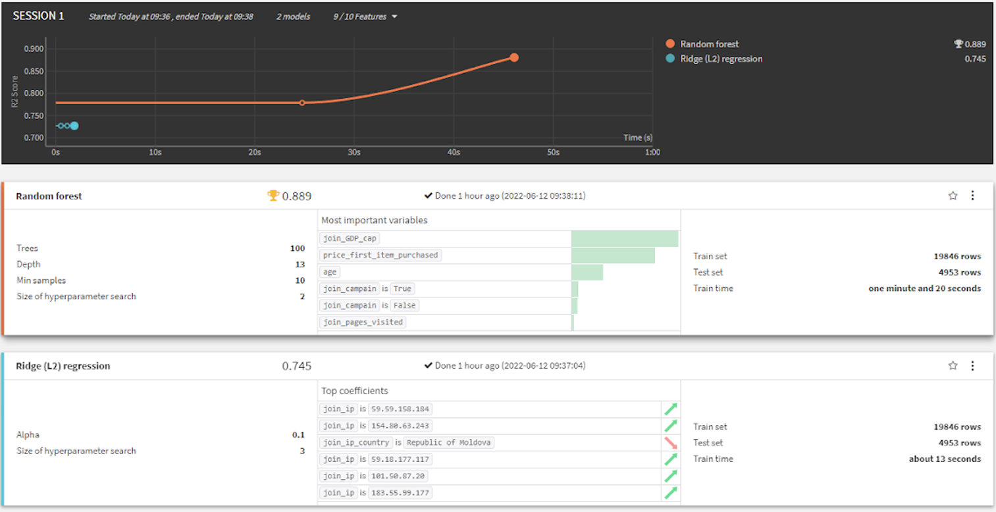Click trophy icon in chart legend
This screenshot has width=996, height=512.
(958, 44)
